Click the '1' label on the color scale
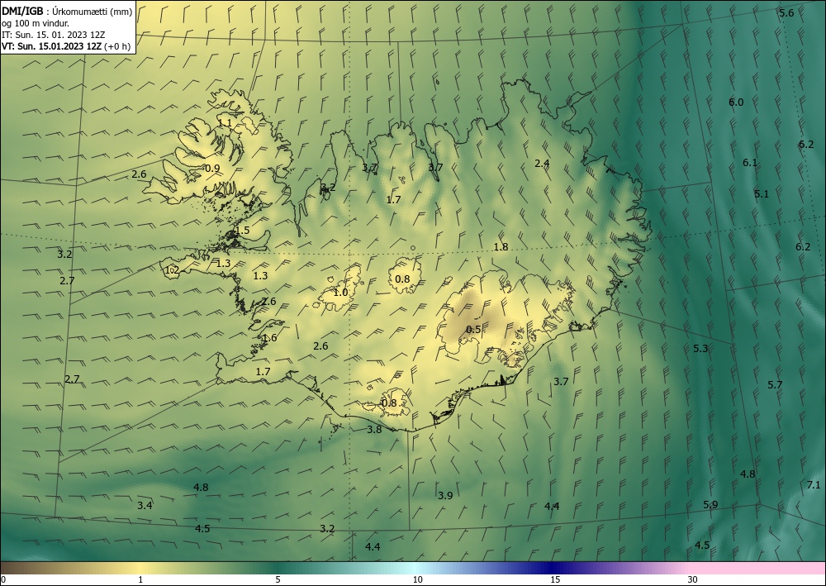826x586 pixels. tap(140, 579)
